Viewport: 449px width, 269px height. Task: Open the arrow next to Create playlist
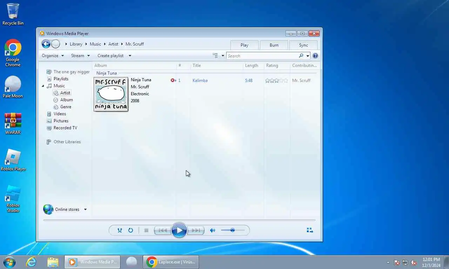click(130, 56)
